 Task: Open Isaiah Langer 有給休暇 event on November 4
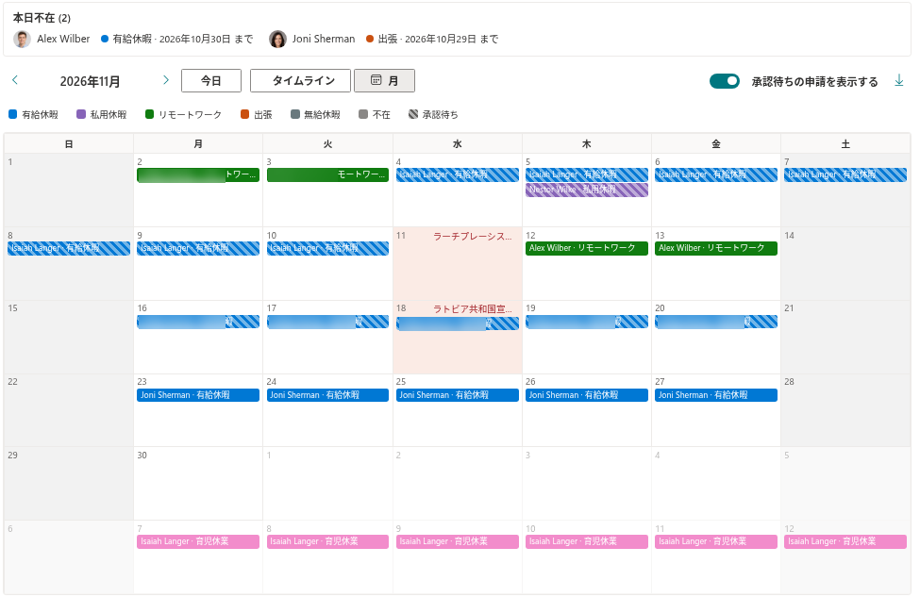tap(458, 174)
